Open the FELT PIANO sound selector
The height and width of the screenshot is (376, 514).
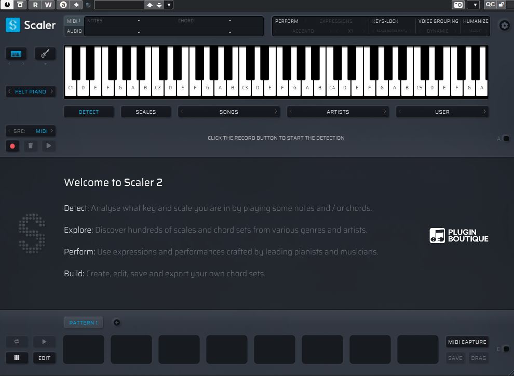pos(31,91)
